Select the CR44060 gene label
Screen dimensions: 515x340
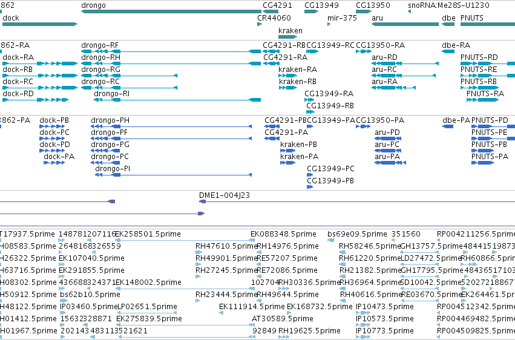[274, 18]
